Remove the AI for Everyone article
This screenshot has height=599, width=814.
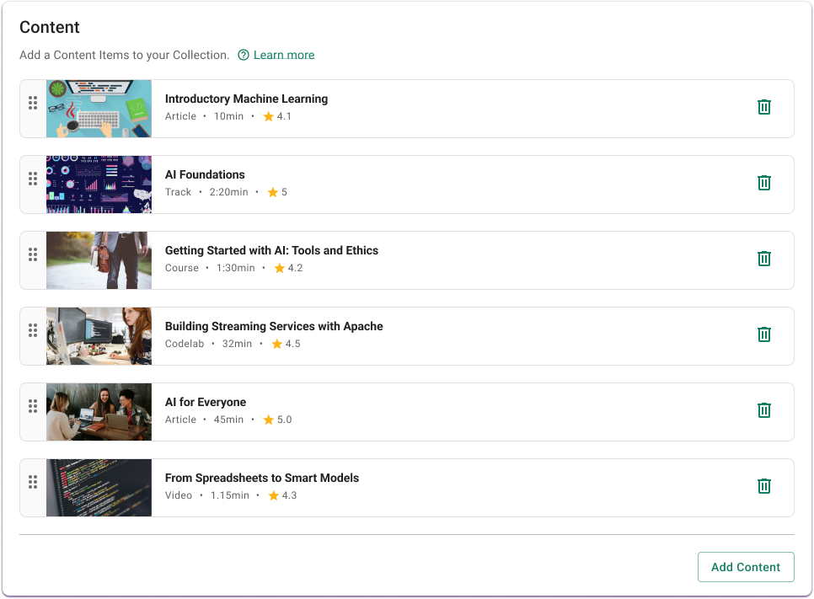click(763, 410)
